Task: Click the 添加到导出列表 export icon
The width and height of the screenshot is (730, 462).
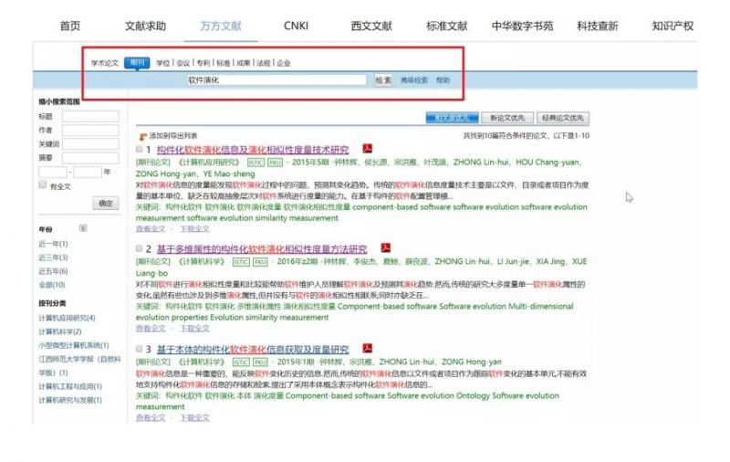Action: coord(142,135)
